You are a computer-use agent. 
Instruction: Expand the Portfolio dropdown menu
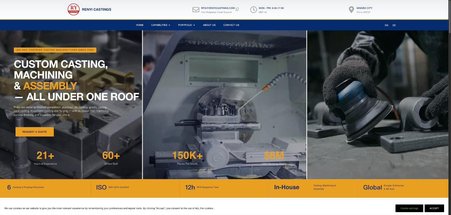point(186,25)
